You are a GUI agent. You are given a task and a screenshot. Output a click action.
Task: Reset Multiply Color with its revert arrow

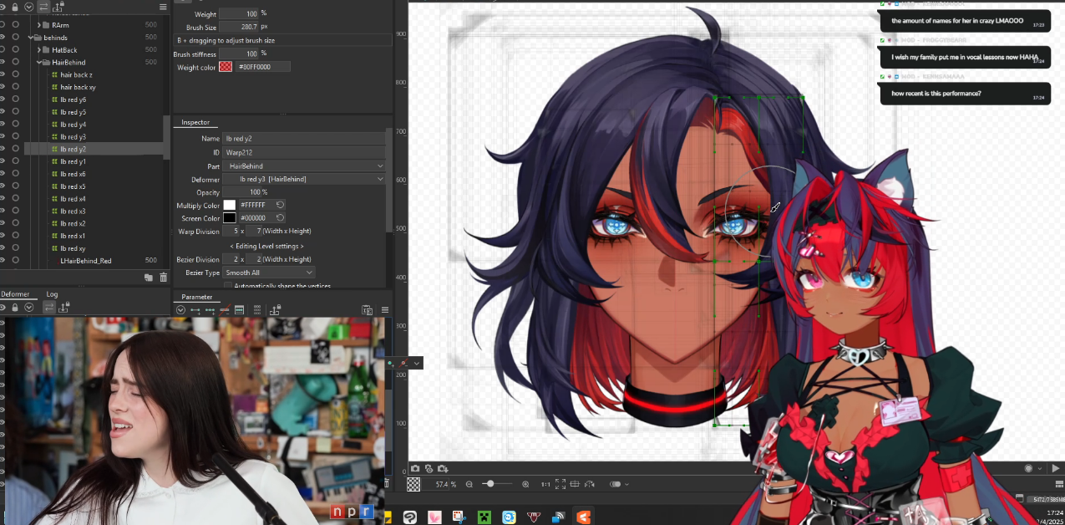(x=281, y=205)
